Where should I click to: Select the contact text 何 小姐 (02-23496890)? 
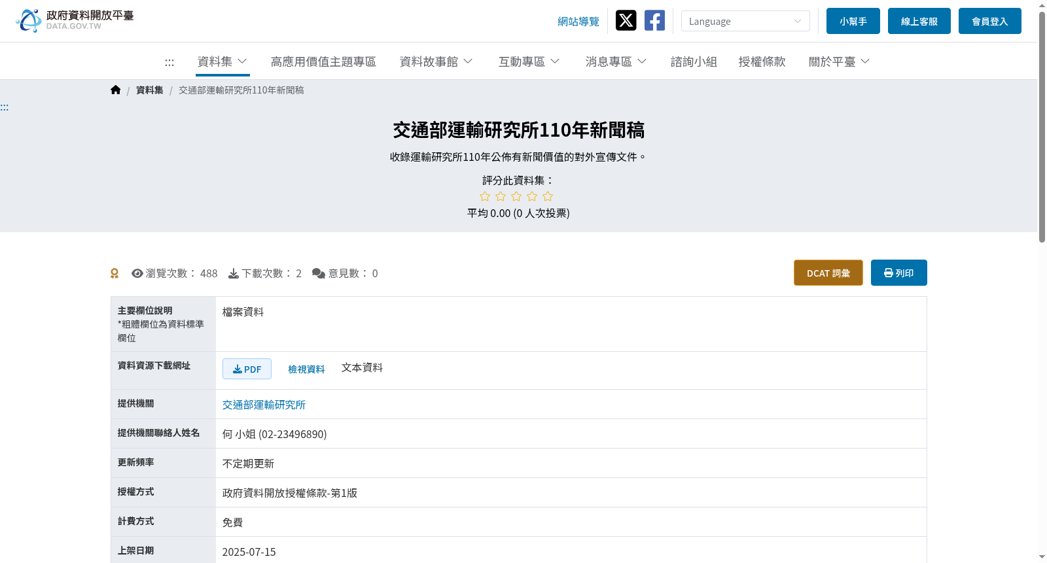point(274,434)
